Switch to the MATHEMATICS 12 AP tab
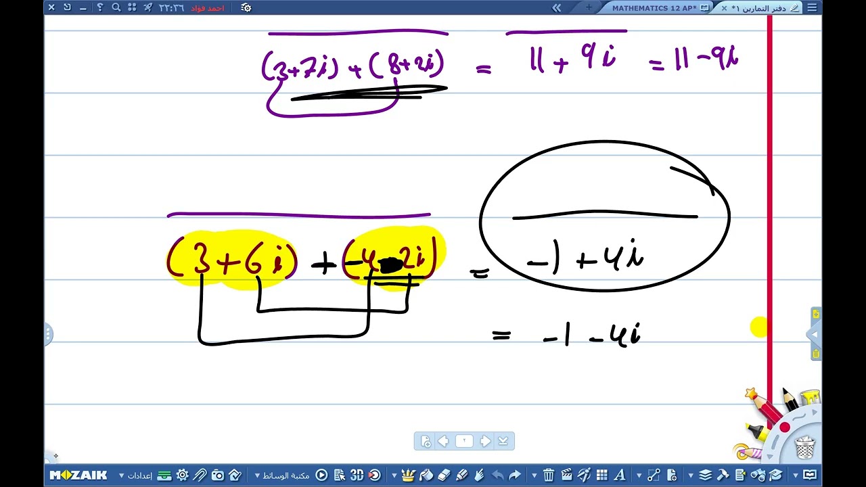This screenshot has height=487, width=866. click(654, 7)
